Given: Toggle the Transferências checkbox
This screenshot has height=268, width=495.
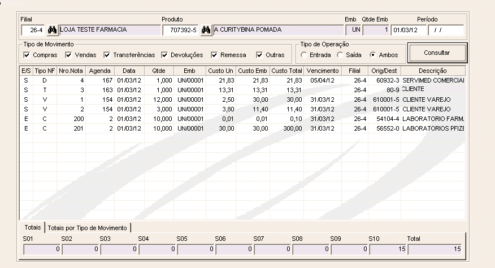Looking at the screenshot, I should [107, 55].
